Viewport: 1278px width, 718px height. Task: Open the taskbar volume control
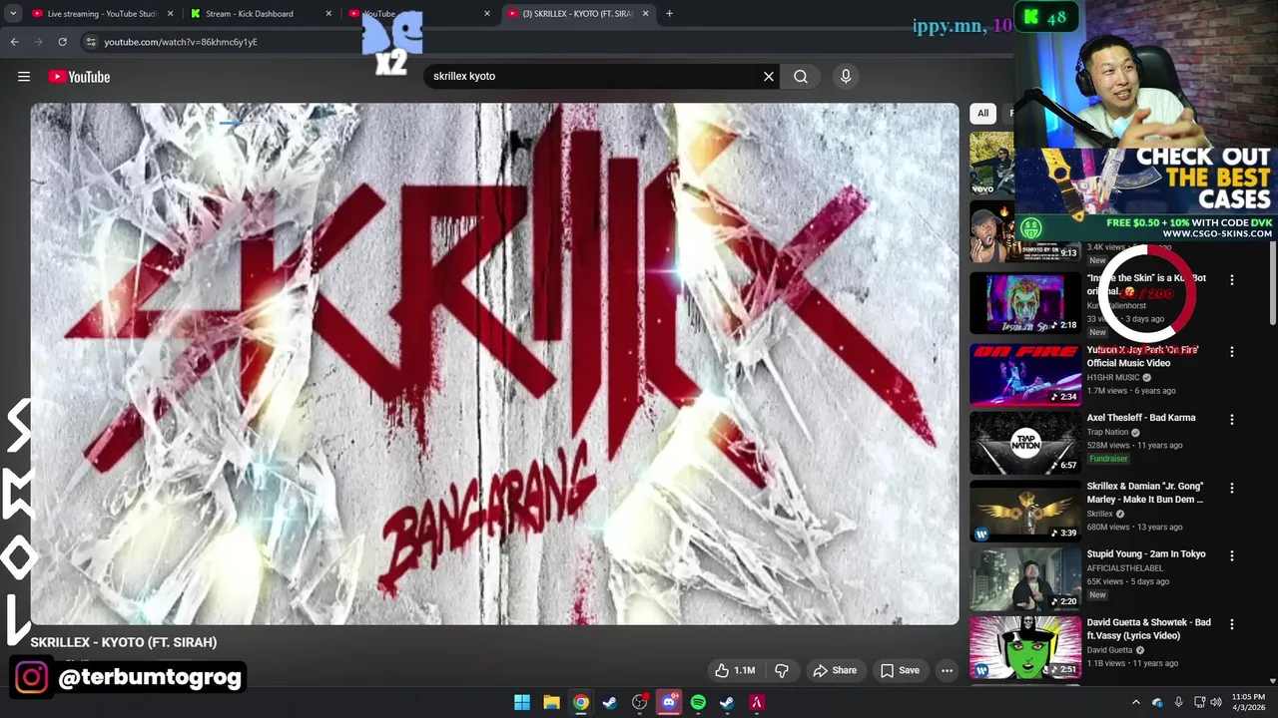pyautogui.click(x=1216, y=702)
